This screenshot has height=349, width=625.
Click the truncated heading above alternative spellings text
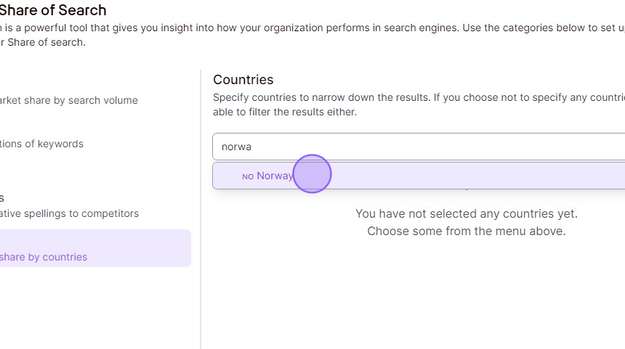pyautogui.click(x=2, y=198)
